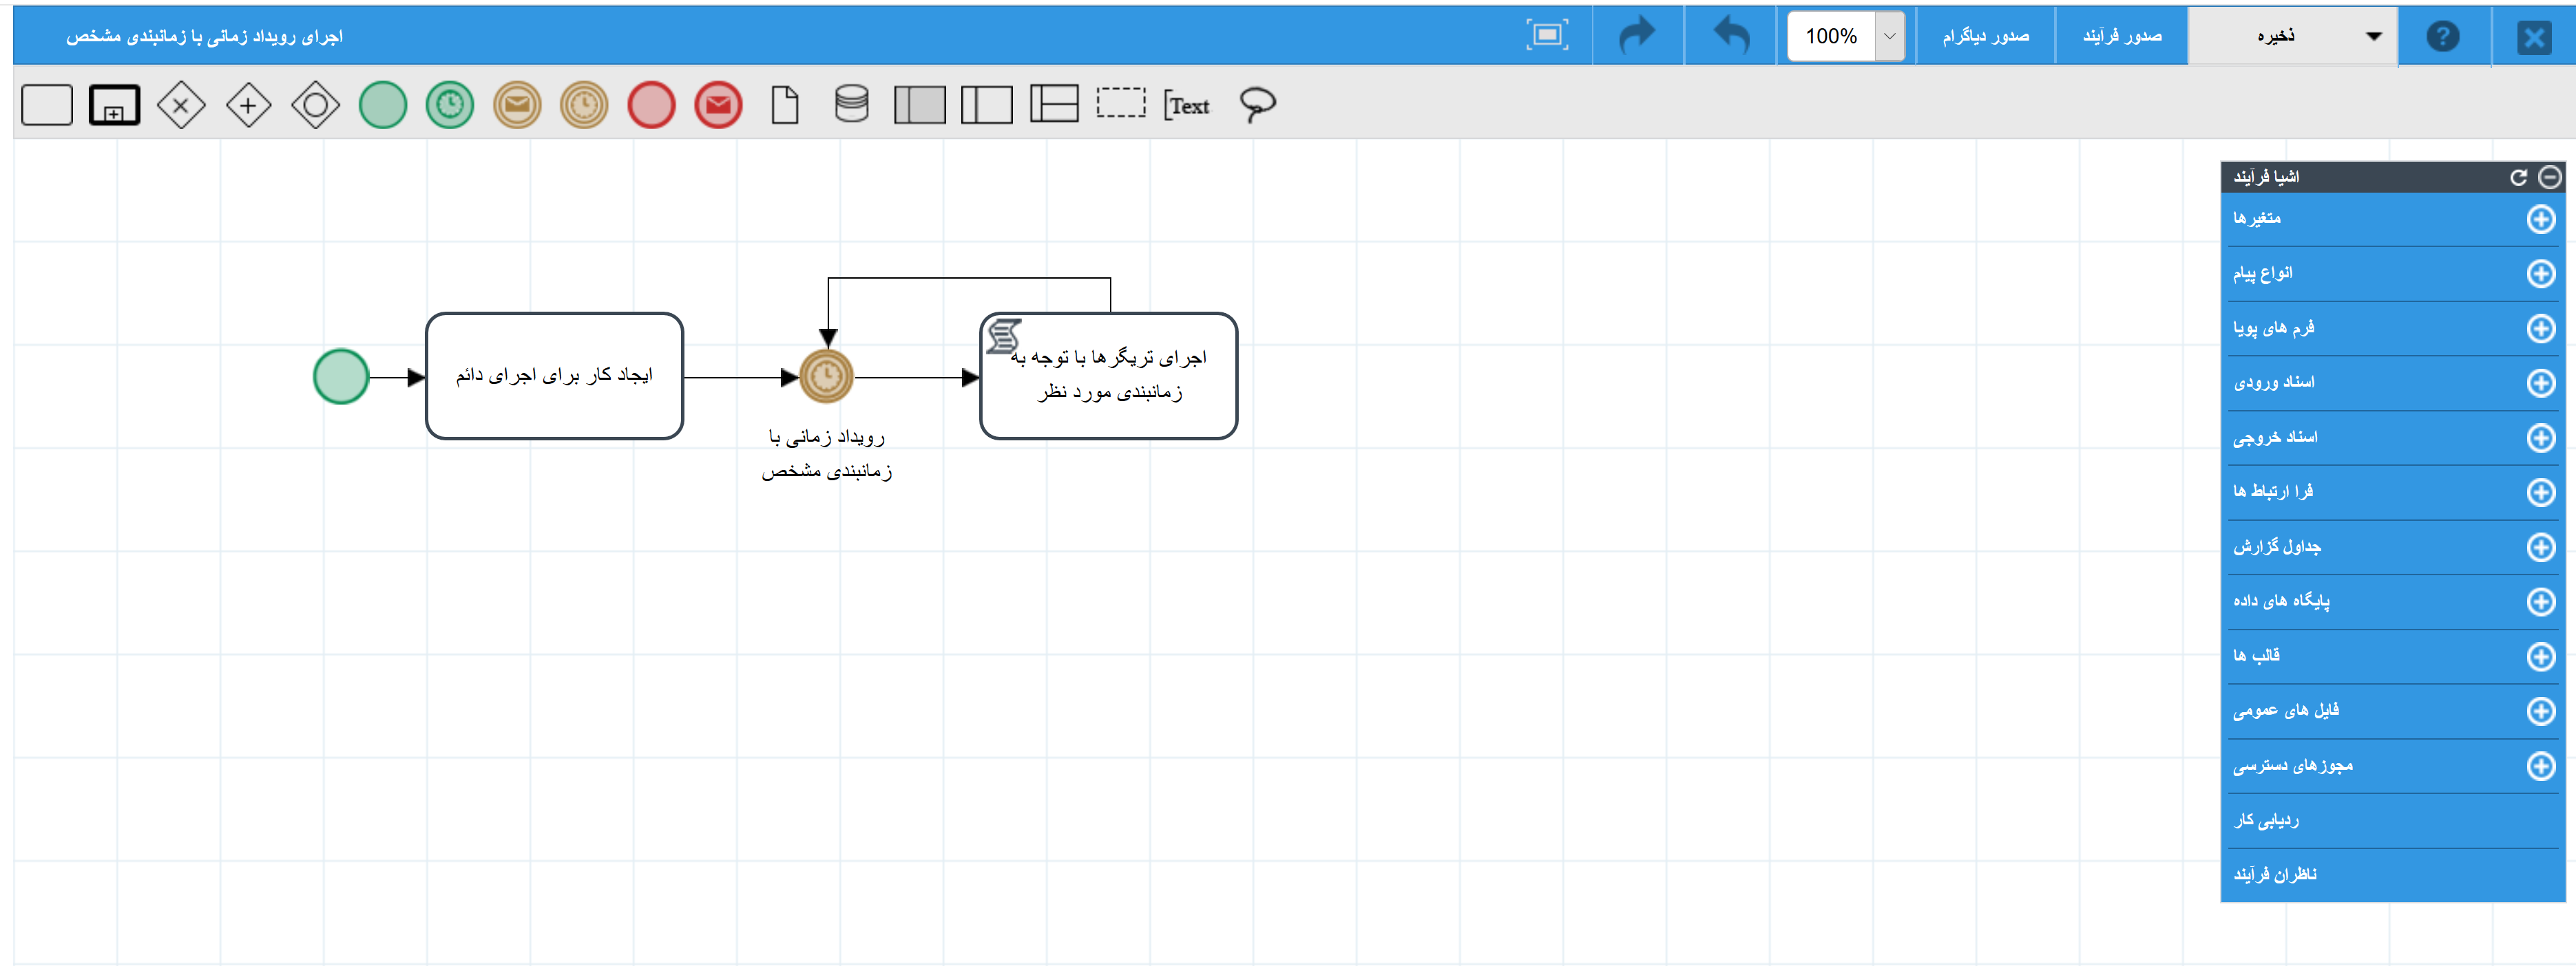Select the exclusive gateway (X diamond) tool
The width and height of the screenshot is (2576, 966).
[x=181, y=105]
